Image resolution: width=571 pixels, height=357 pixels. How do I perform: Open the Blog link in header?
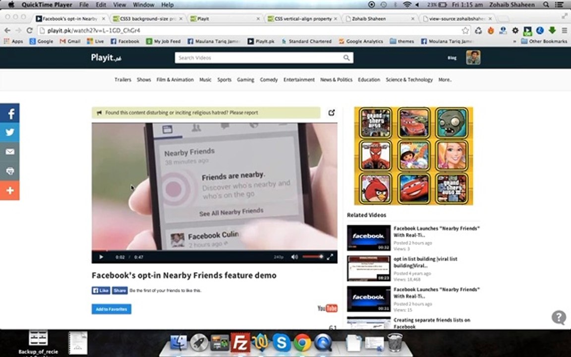point(452,58)
